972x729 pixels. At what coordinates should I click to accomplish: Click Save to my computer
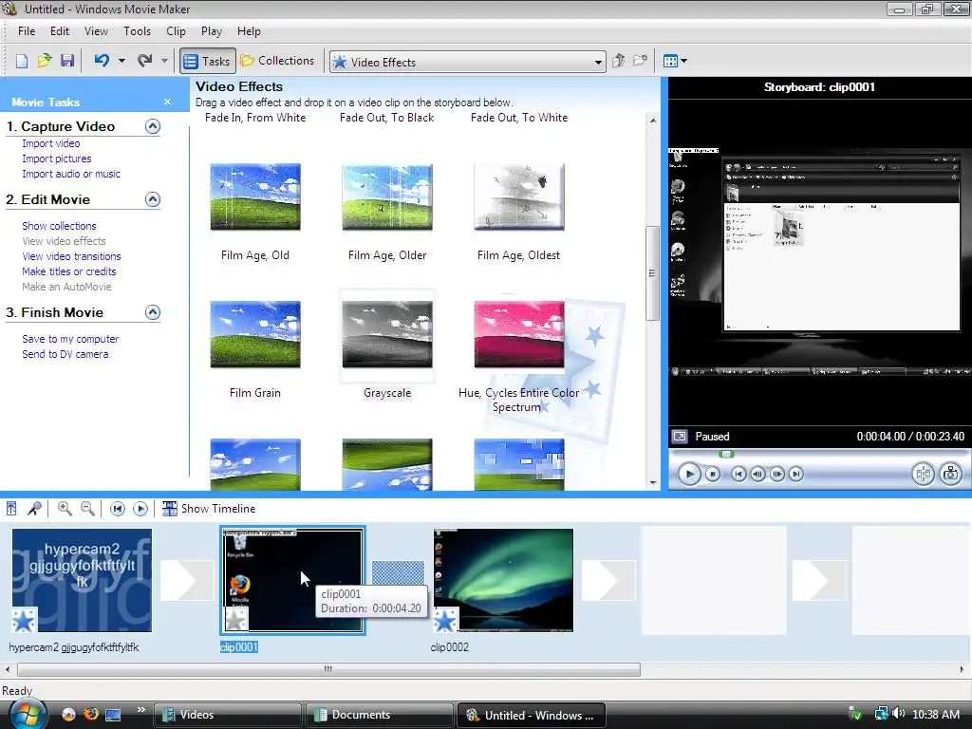(x=70, y=339)
